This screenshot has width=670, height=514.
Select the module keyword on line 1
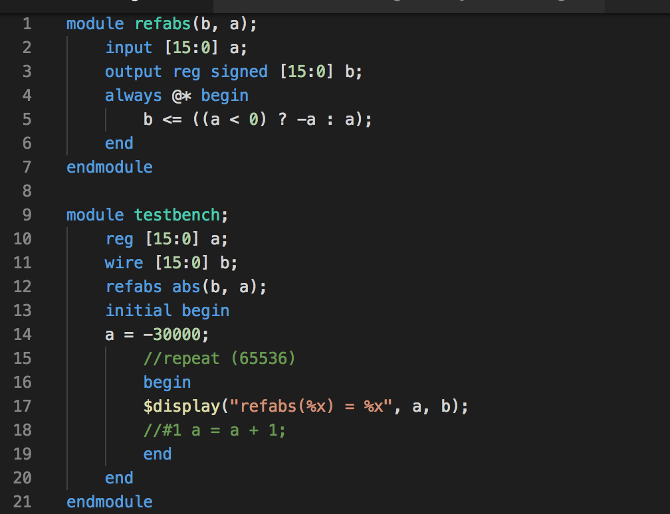(x=94, y=23)
